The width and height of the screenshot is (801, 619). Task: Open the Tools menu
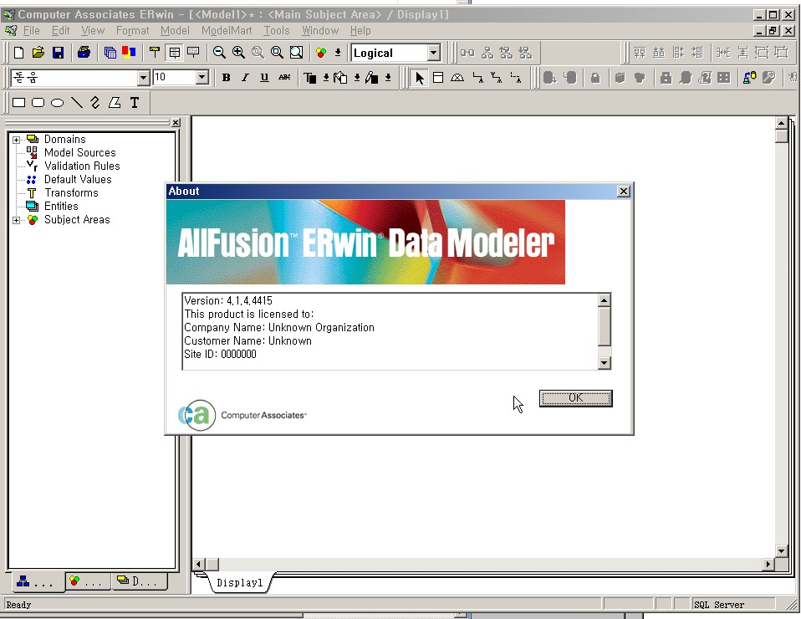click(277, 31)
